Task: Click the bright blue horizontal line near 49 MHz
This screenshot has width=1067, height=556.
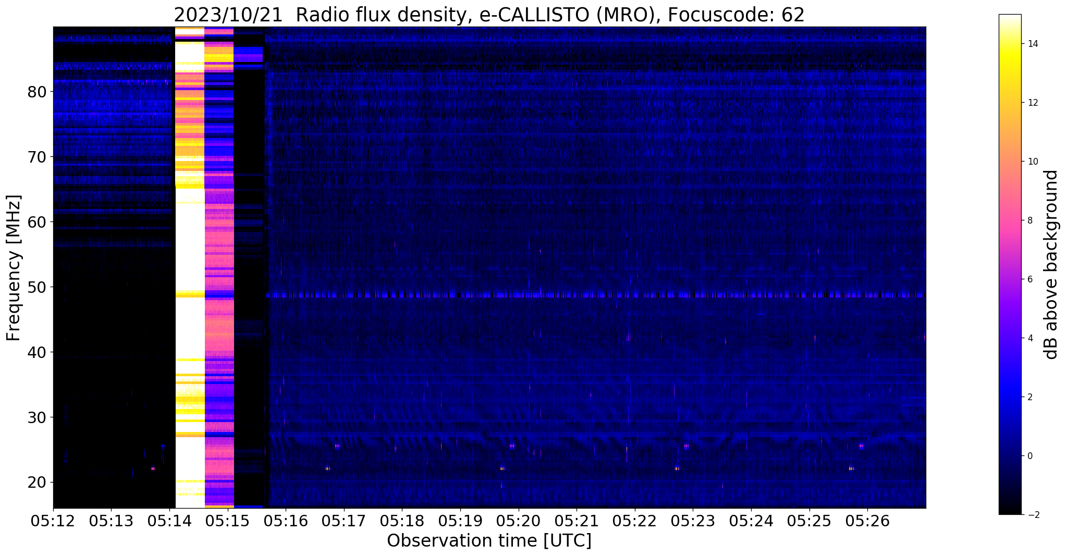Action: pyautogui.click(x=595, y=295)
